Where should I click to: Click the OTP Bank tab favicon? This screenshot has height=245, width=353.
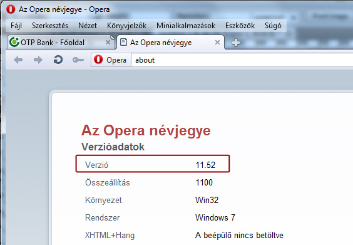(x=14, y=42)
